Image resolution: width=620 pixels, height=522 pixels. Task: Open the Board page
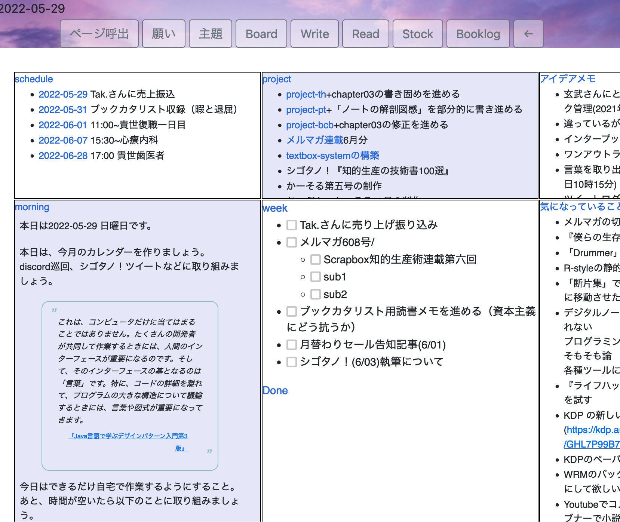(x=261, y=34)
